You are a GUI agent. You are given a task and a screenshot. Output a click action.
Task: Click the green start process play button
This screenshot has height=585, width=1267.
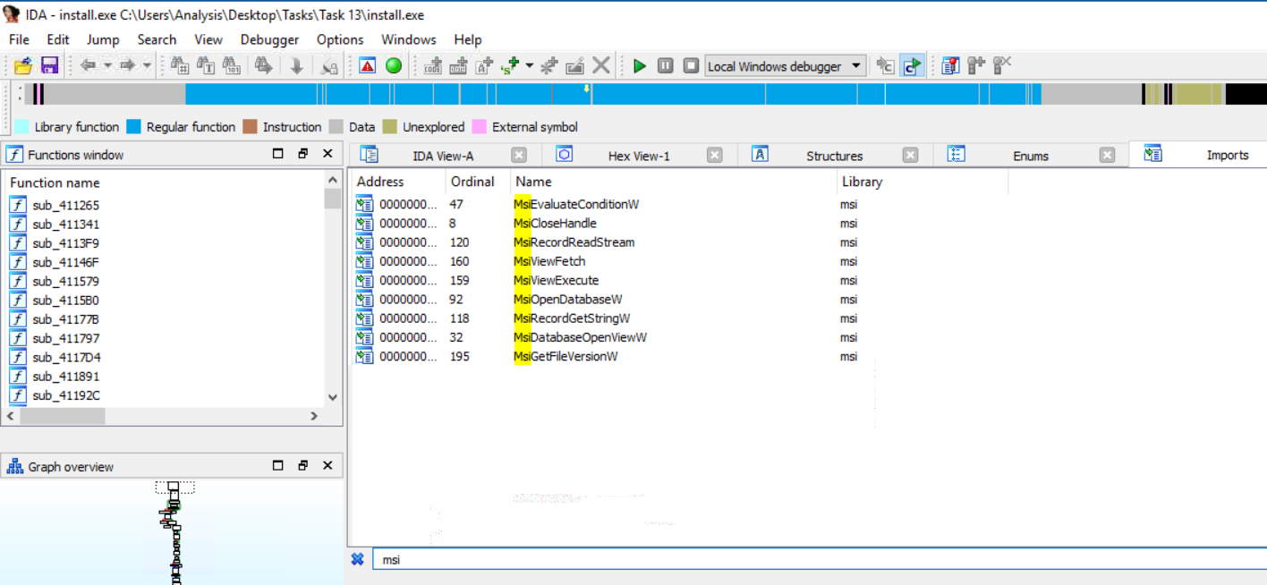pyautogui.click(x=639, y=65)
